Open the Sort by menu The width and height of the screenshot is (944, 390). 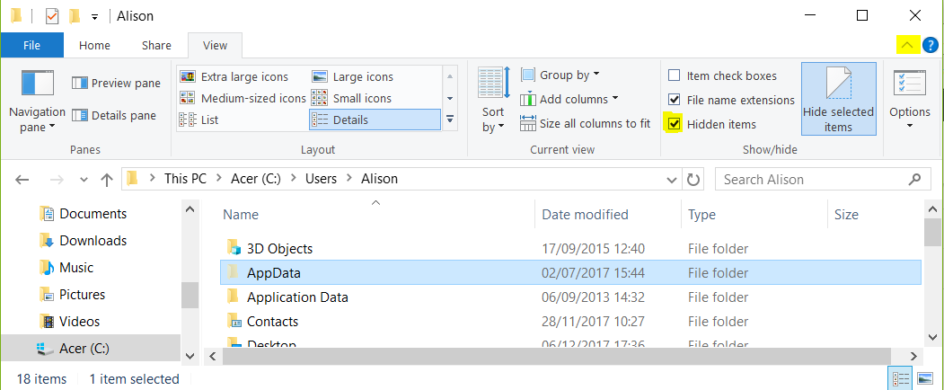(x=493, y=101)
